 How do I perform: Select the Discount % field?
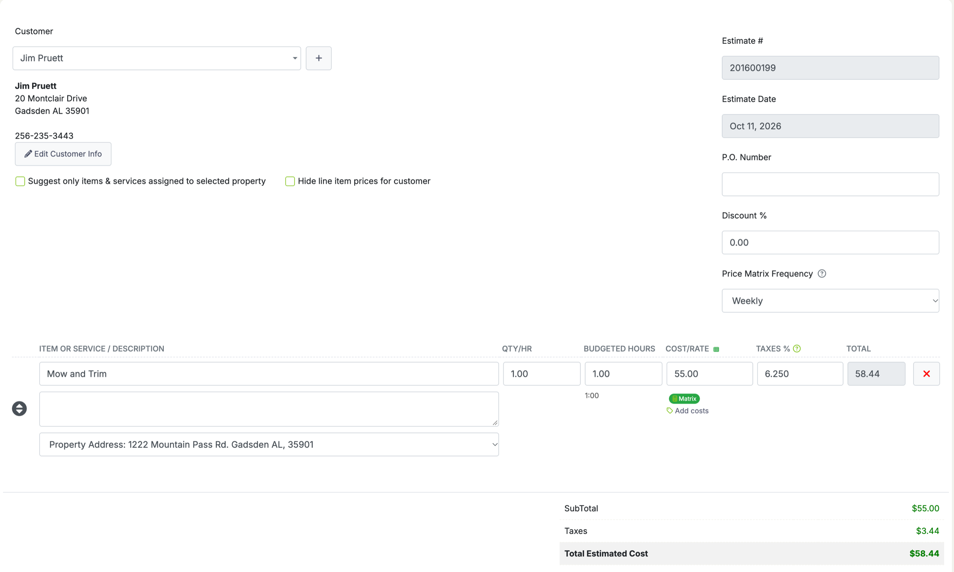click(x=830, y=242)
